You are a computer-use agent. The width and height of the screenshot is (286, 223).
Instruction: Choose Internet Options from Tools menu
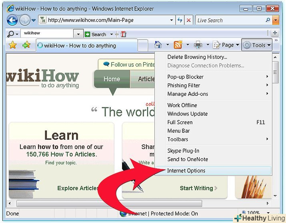coord(213,171)
